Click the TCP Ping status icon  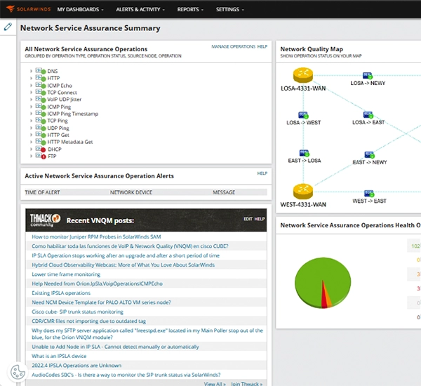click(x=41, y=121)
